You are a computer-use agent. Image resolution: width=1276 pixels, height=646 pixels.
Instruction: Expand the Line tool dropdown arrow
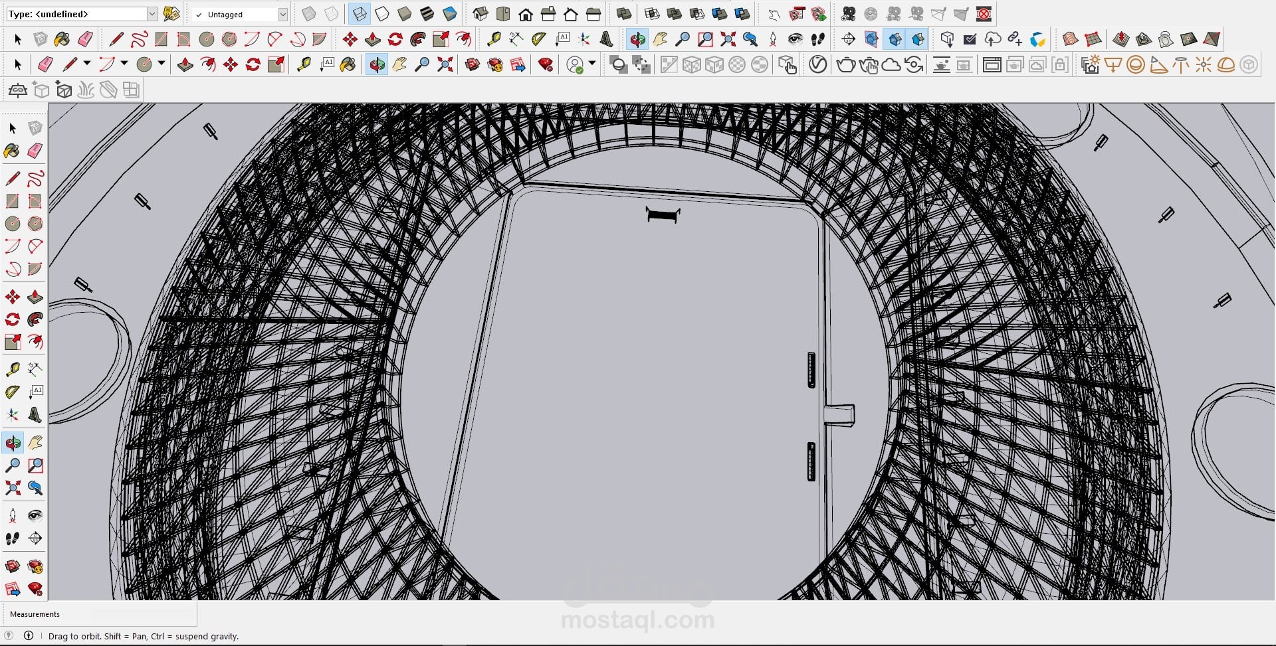click(x=87, y=64)
